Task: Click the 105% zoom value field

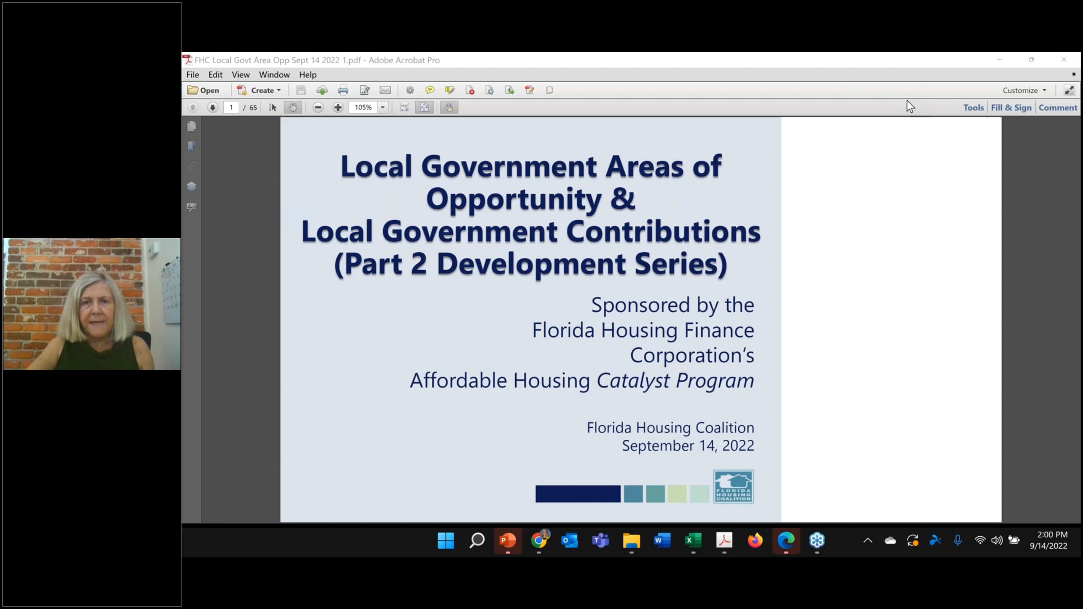Action: coord(363,107)
